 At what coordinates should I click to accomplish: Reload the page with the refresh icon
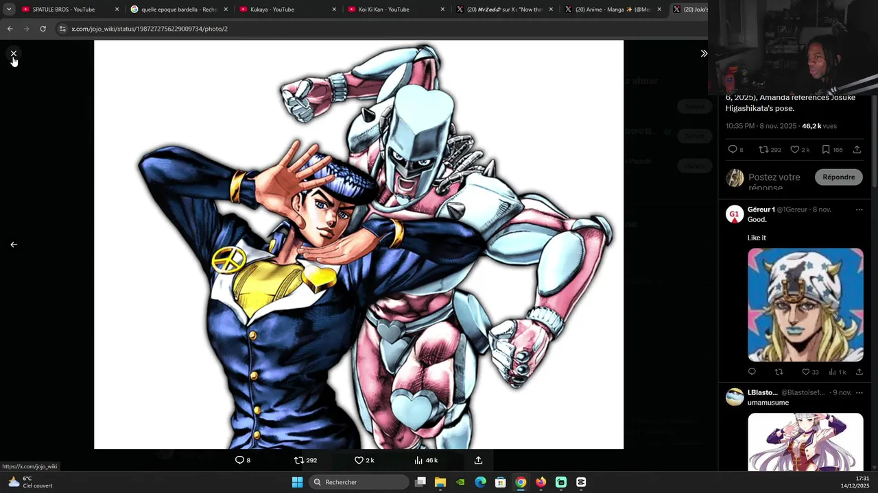[43, 29]
